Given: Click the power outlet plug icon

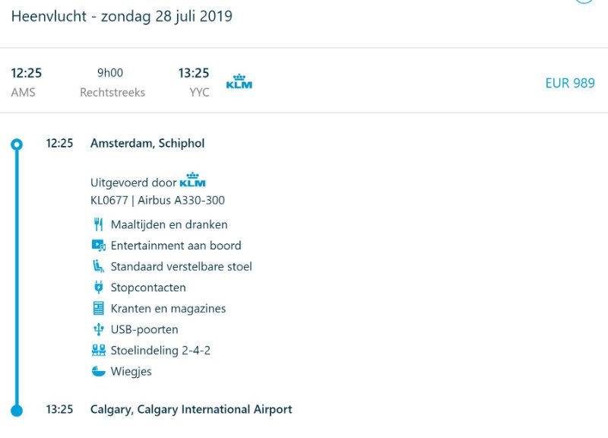Looking at the screenshot, I should tap(98, 287).
